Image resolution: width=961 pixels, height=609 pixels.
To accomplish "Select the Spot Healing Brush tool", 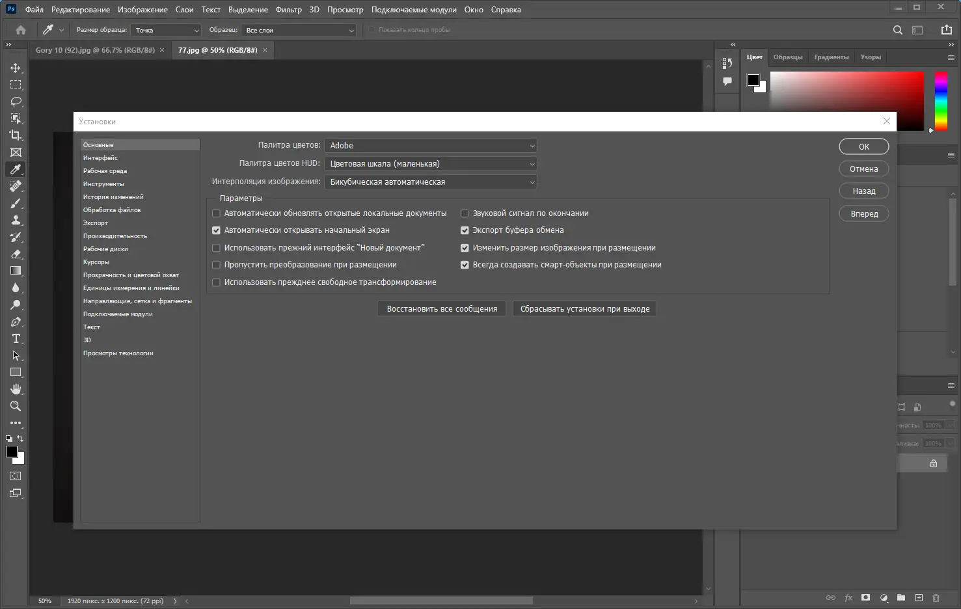I will coord(16,186).
